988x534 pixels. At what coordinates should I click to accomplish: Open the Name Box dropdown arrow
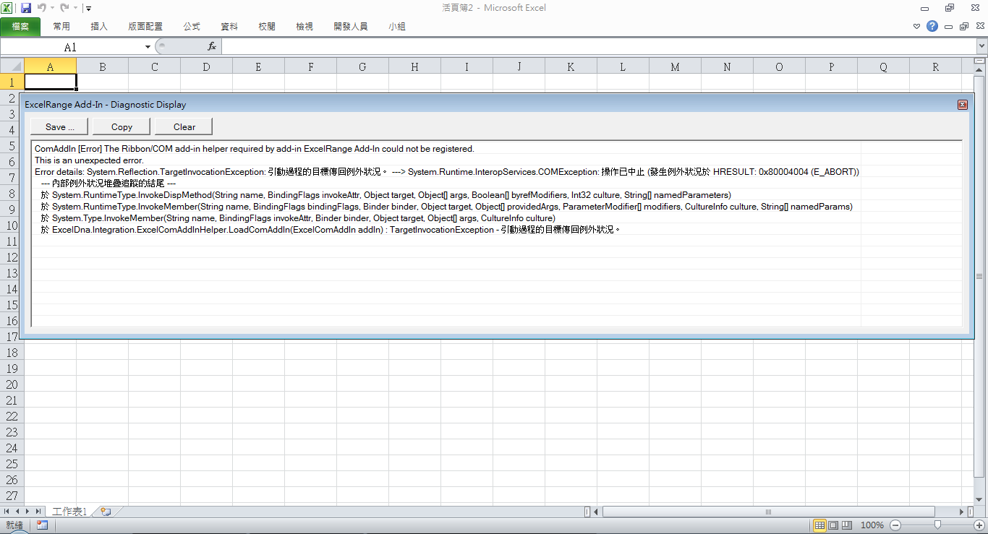pyautogui.click(x=148, y=47)
